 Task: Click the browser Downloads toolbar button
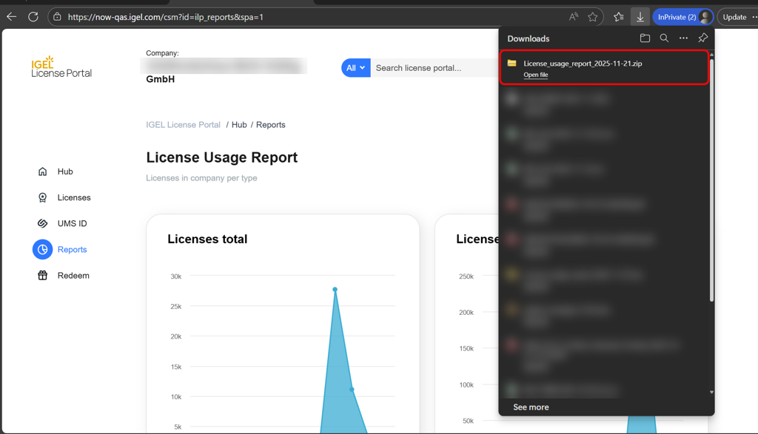click(640, 17)
